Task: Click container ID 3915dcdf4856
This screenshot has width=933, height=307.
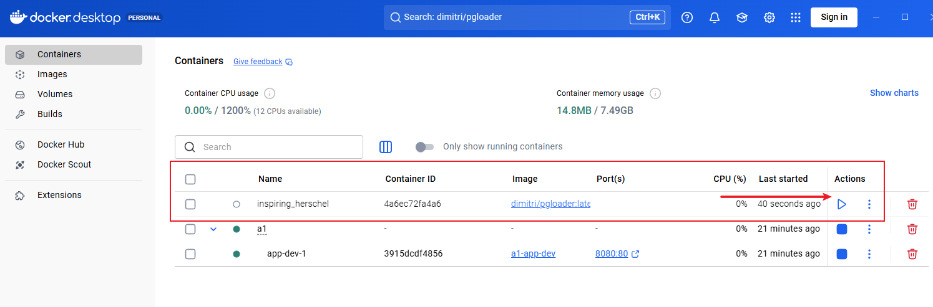Action: tap(413, 253)
